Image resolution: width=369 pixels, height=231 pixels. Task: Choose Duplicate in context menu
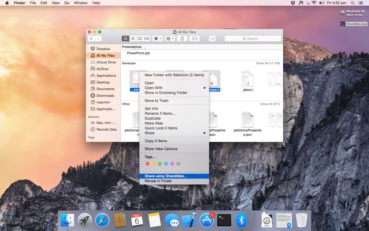point(174,118)
